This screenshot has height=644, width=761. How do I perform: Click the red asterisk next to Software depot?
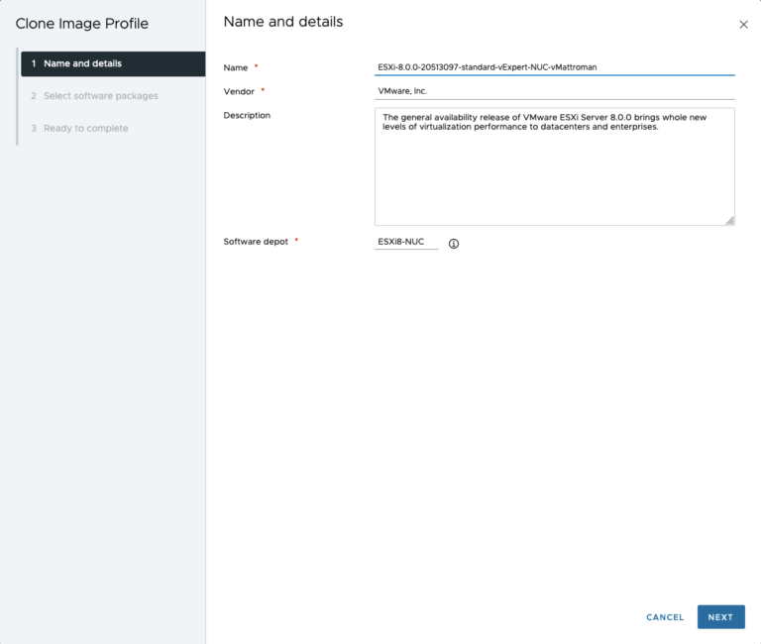click(x=296, y=241)
